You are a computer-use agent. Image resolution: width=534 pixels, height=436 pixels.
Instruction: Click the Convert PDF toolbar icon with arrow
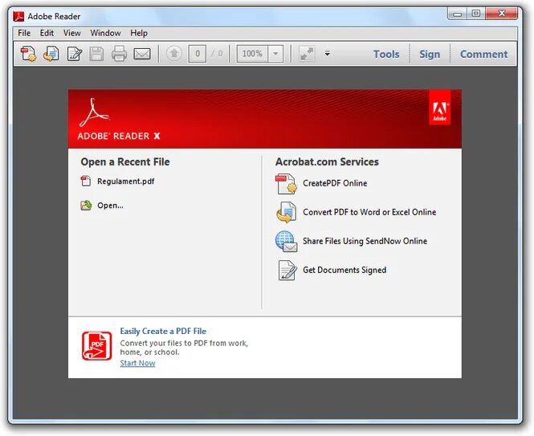click(51, 54)
